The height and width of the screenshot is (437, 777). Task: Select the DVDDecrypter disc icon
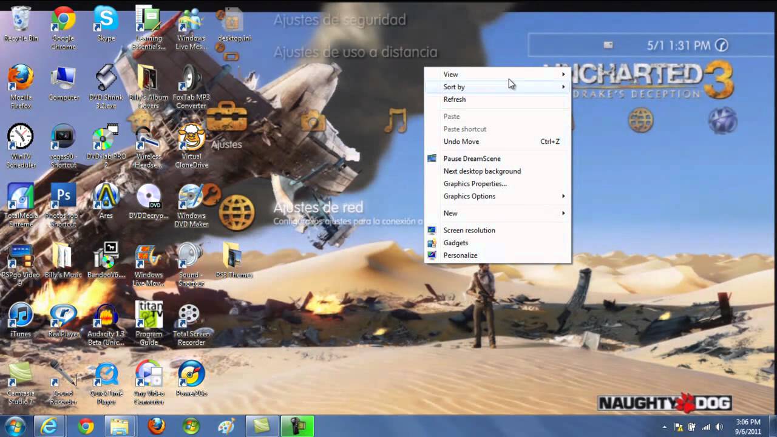pos(149,201)
